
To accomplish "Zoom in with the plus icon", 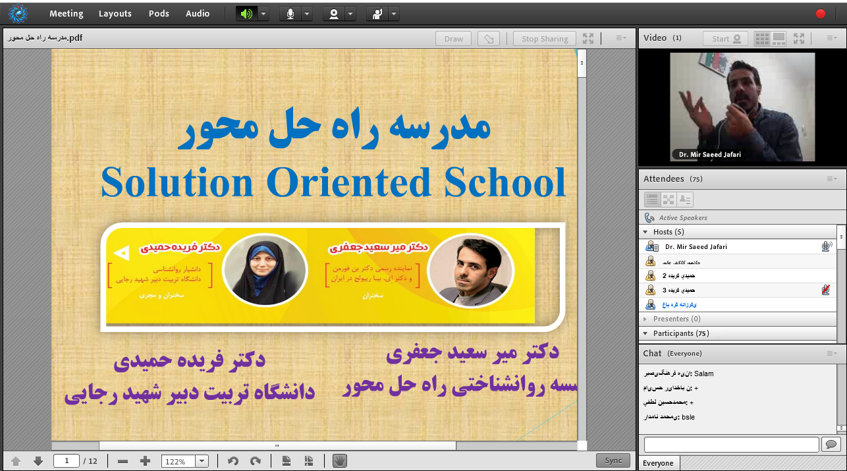I will [x=146, y=461].
